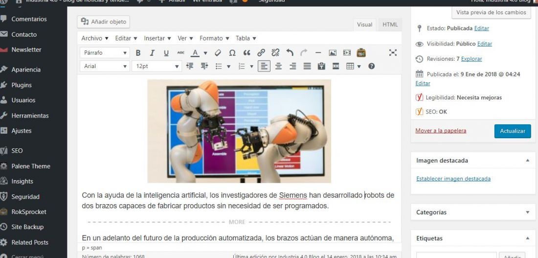Image resolution: width=538 pixels, height=258 pixels.
Task: Open the Archivo menu
Action: click(x=95, y=38)
